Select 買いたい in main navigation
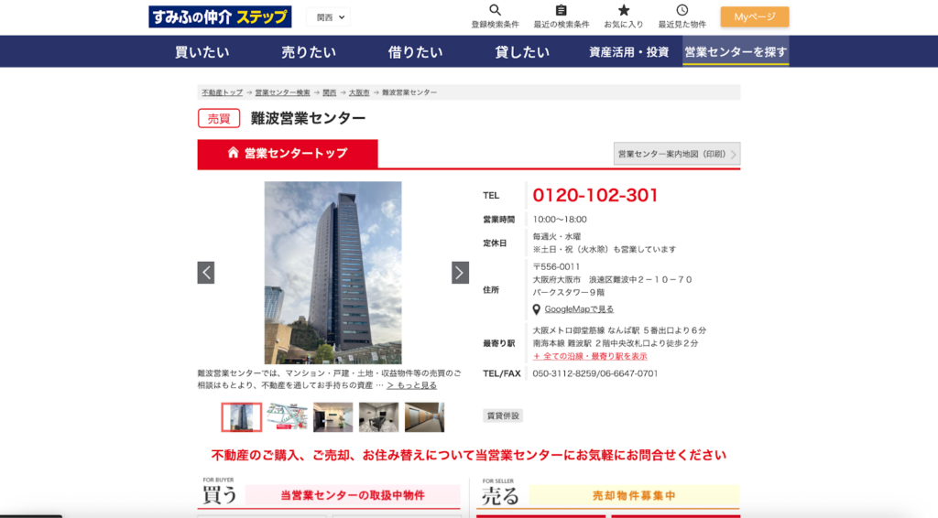Image resolution: width=938 pixels, height=518 pixels. [202, 52]
